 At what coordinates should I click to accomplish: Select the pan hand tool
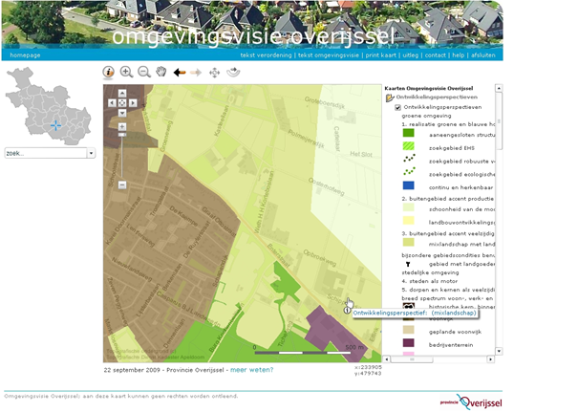tap(161, 72)
